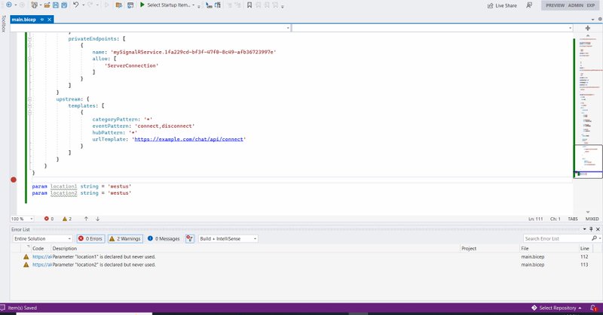Open the Toolbox side panel tab
Viewport: 603px width, 315px height.
tap(4, 23)
